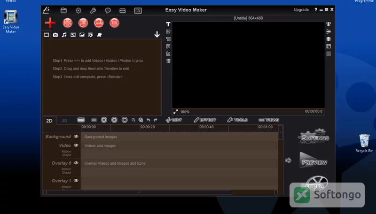The image size is (376, 214).
Task: Switch to the puzzle piece plugins tab
Action: [x=100, y=35]
